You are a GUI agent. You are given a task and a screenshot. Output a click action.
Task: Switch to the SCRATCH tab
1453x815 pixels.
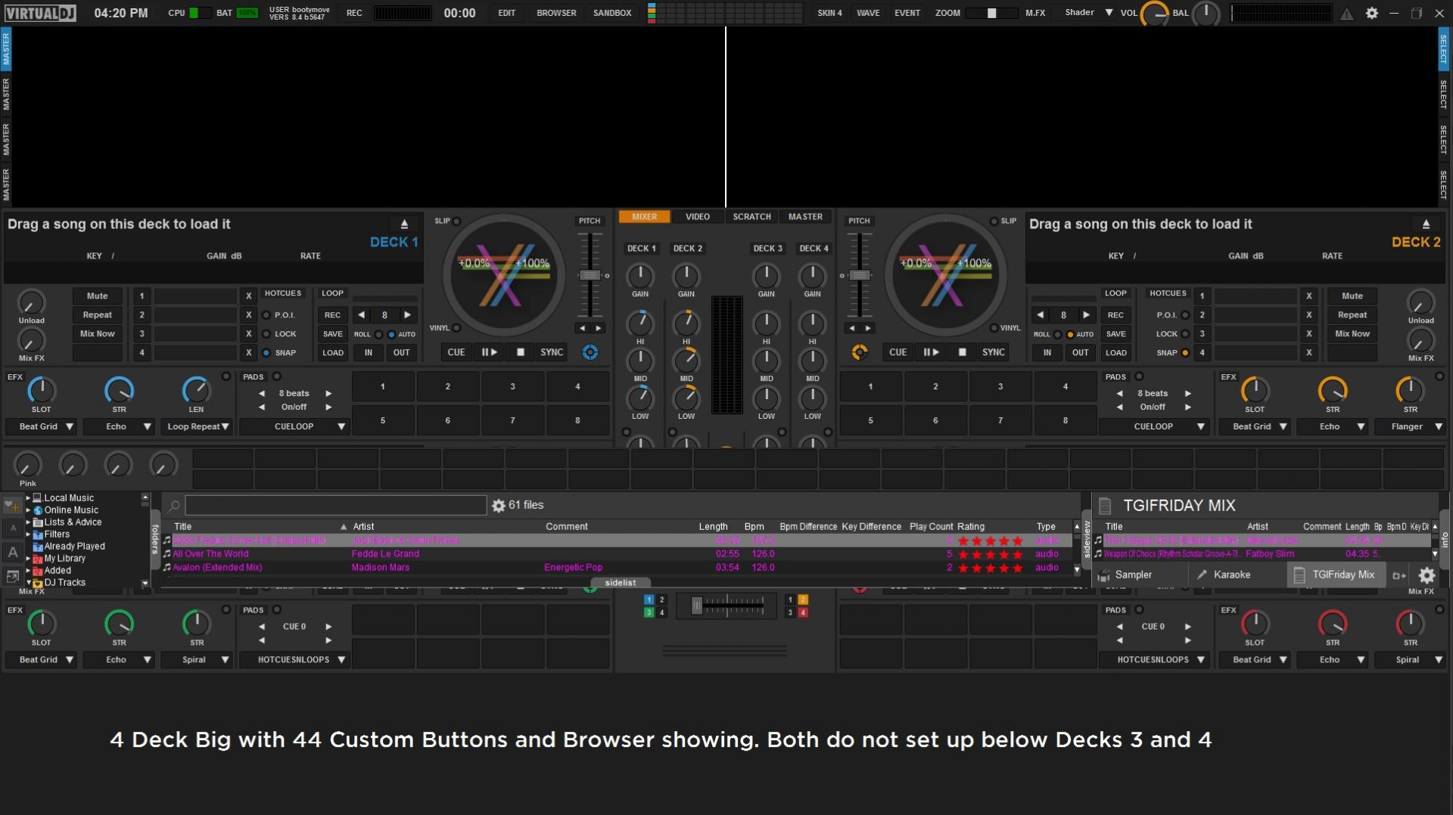(751, 217)
